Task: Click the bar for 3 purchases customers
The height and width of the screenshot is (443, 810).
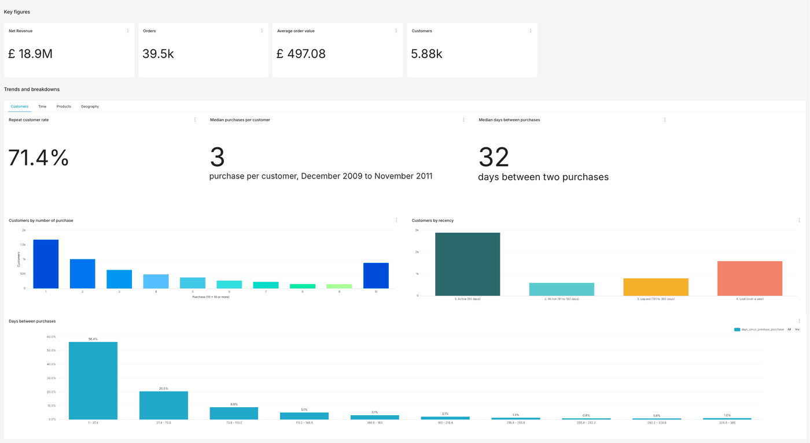Action: [119, 279]
